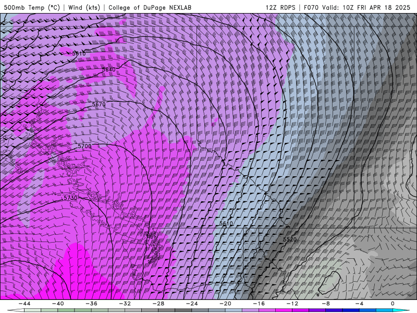Click the 5640 height contour label
This screenshot has height=313, width=417.
(109, 69)
